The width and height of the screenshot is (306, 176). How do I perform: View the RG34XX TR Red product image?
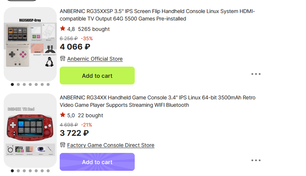pos(30,130)
